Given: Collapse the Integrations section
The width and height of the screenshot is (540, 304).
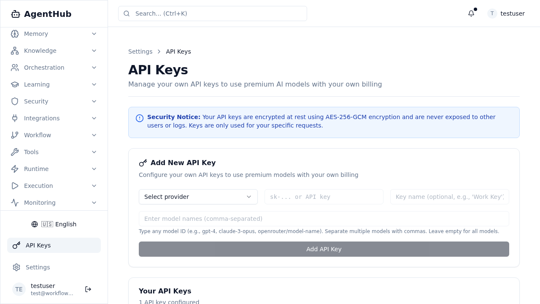Looking at the screenshot, I should click(94, 118).
